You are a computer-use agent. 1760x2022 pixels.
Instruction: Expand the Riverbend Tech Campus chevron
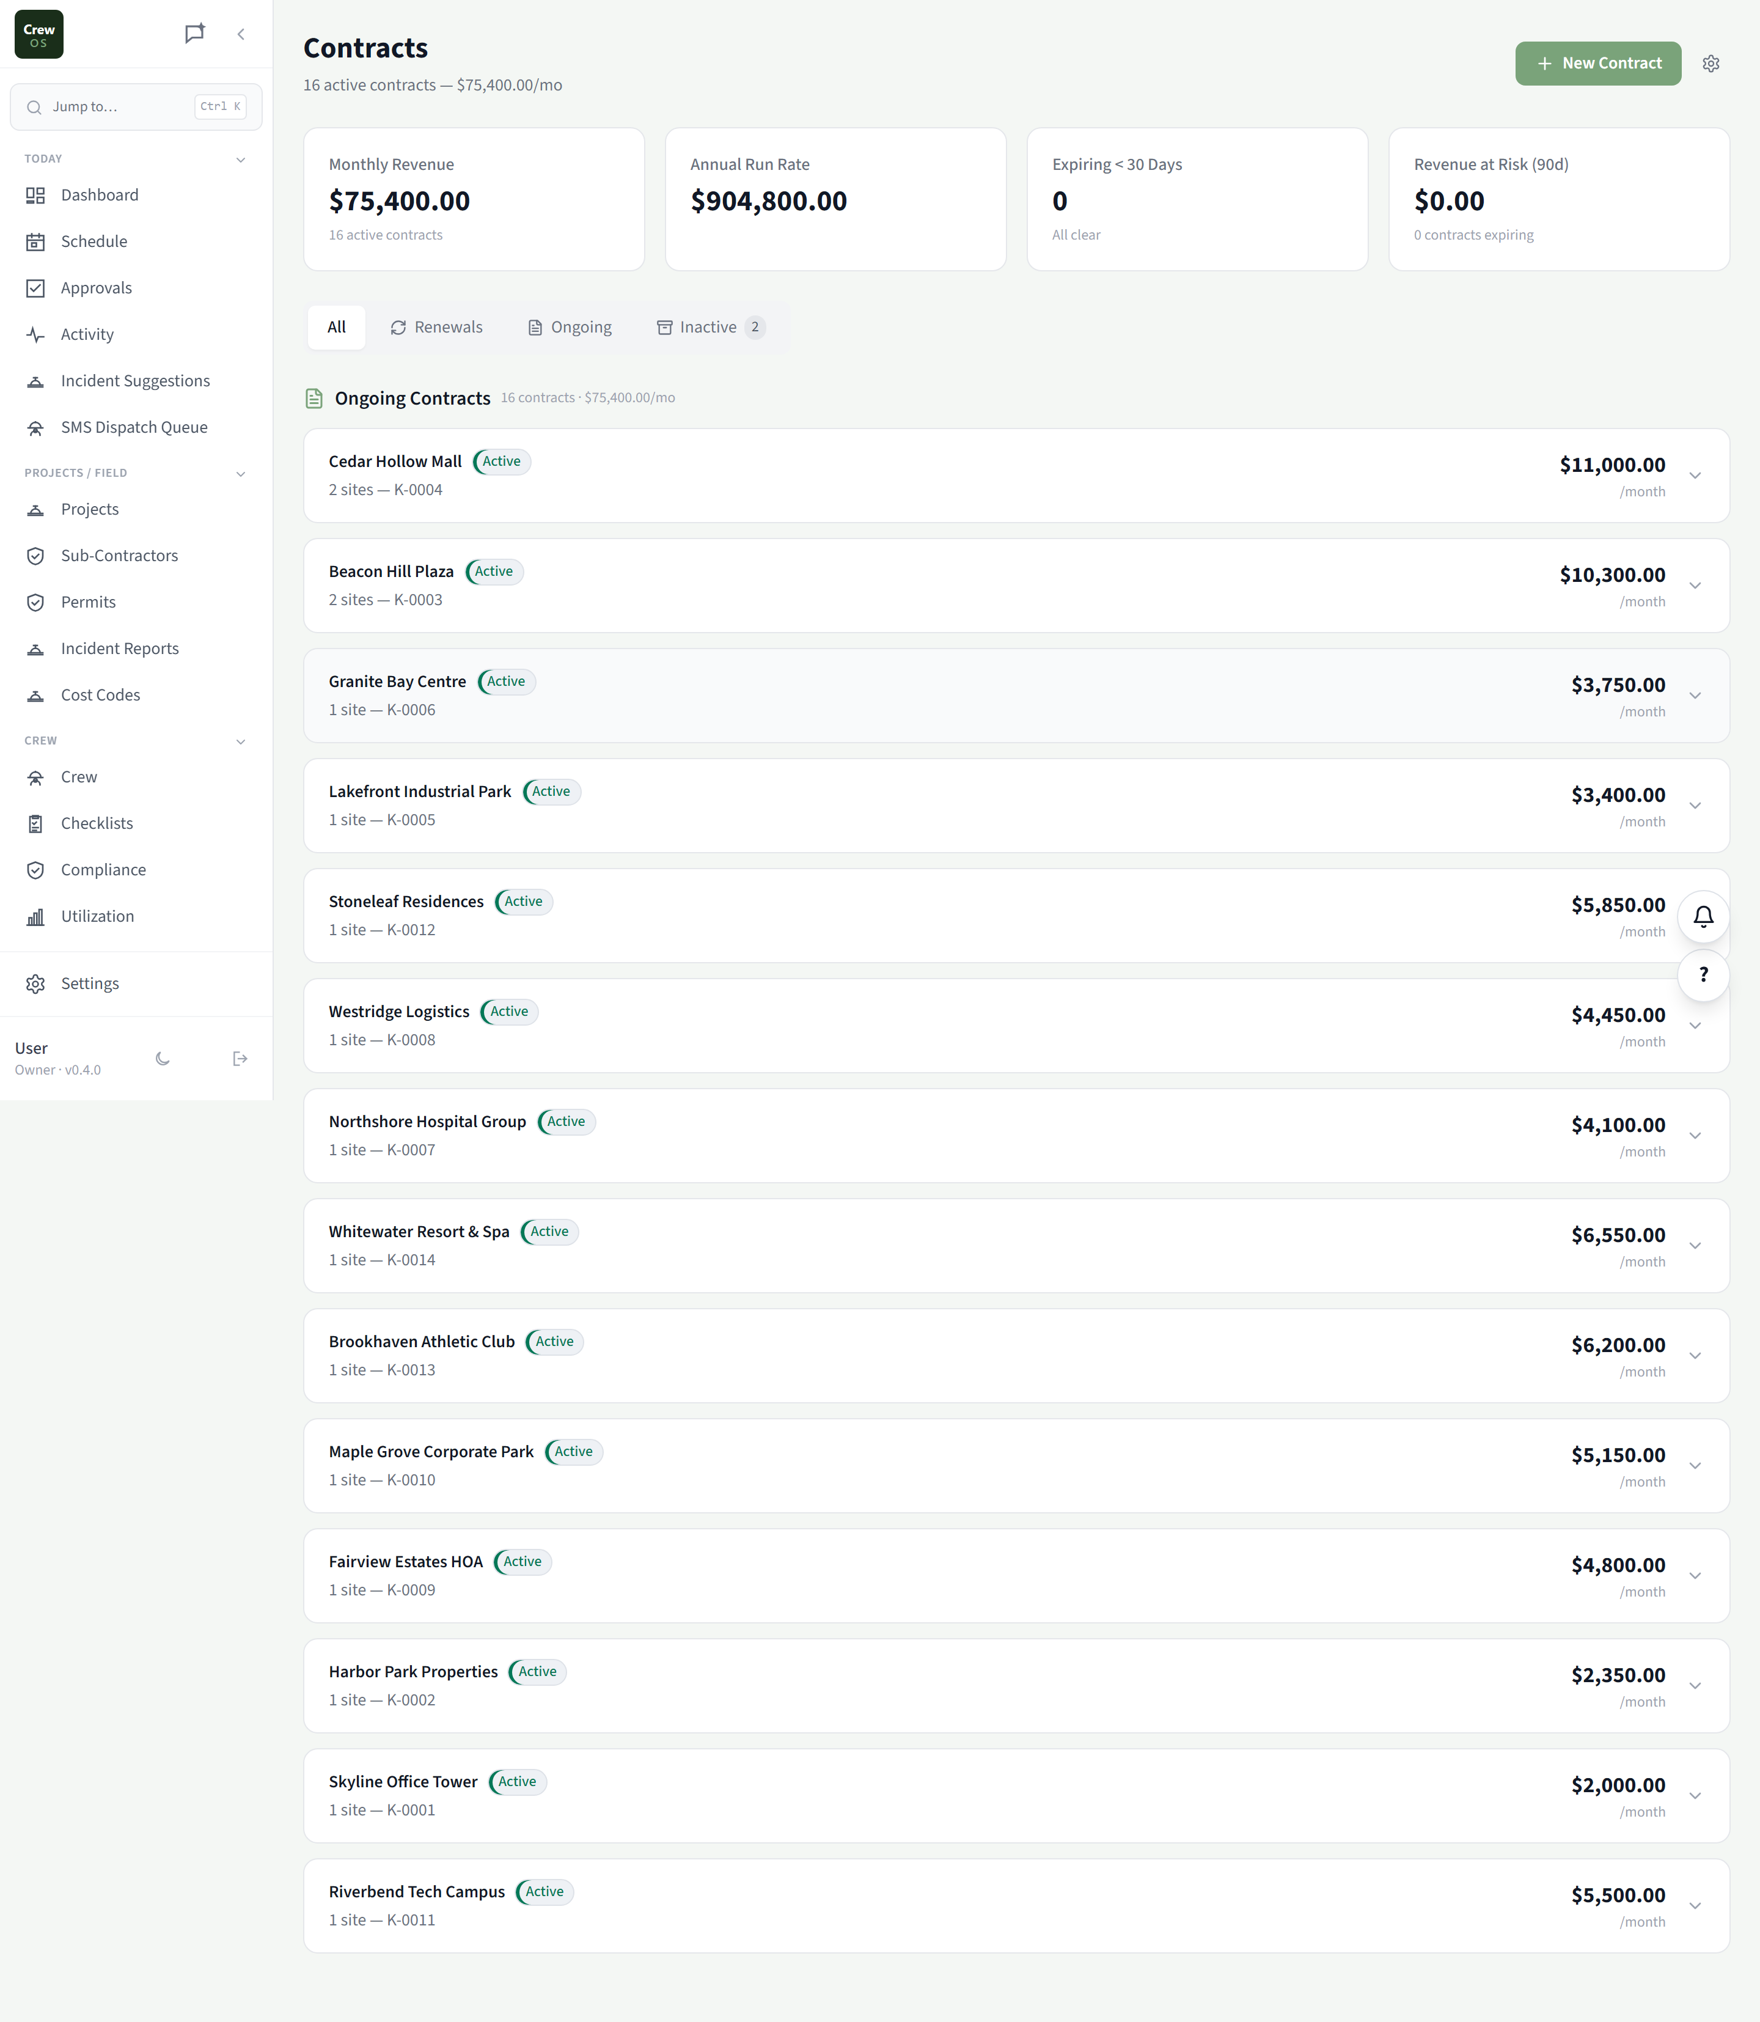(1695, 1906)
